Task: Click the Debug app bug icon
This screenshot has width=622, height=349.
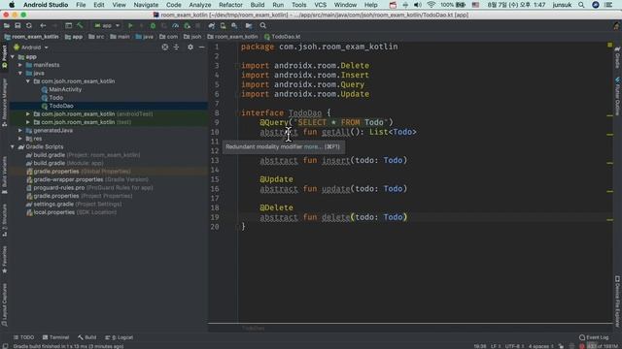Action: point(153,26)
